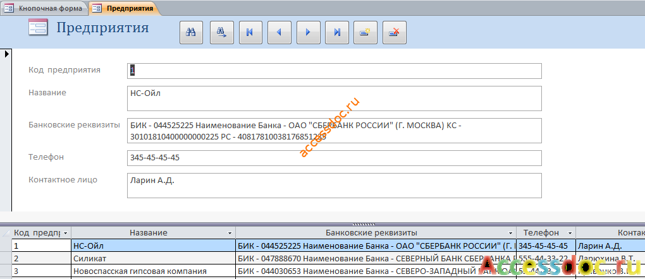Delete the current record
The width and height of the screenshot is (645, 279).
tap(395, 32)
